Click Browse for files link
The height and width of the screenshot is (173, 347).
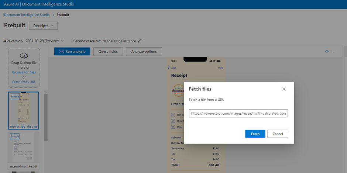pos(24,72)
